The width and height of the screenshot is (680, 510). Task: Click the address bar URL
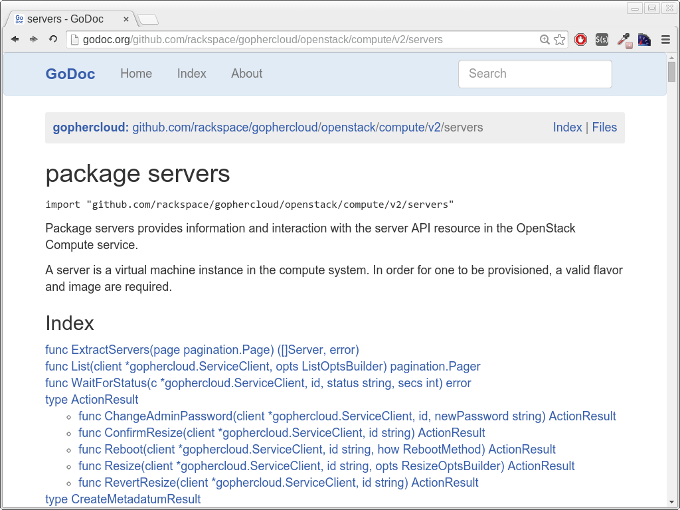tap(263, 39)
